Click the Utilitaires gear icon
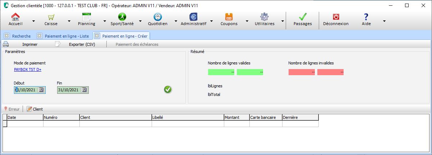The image size is (432, 155). pos(264,17)
